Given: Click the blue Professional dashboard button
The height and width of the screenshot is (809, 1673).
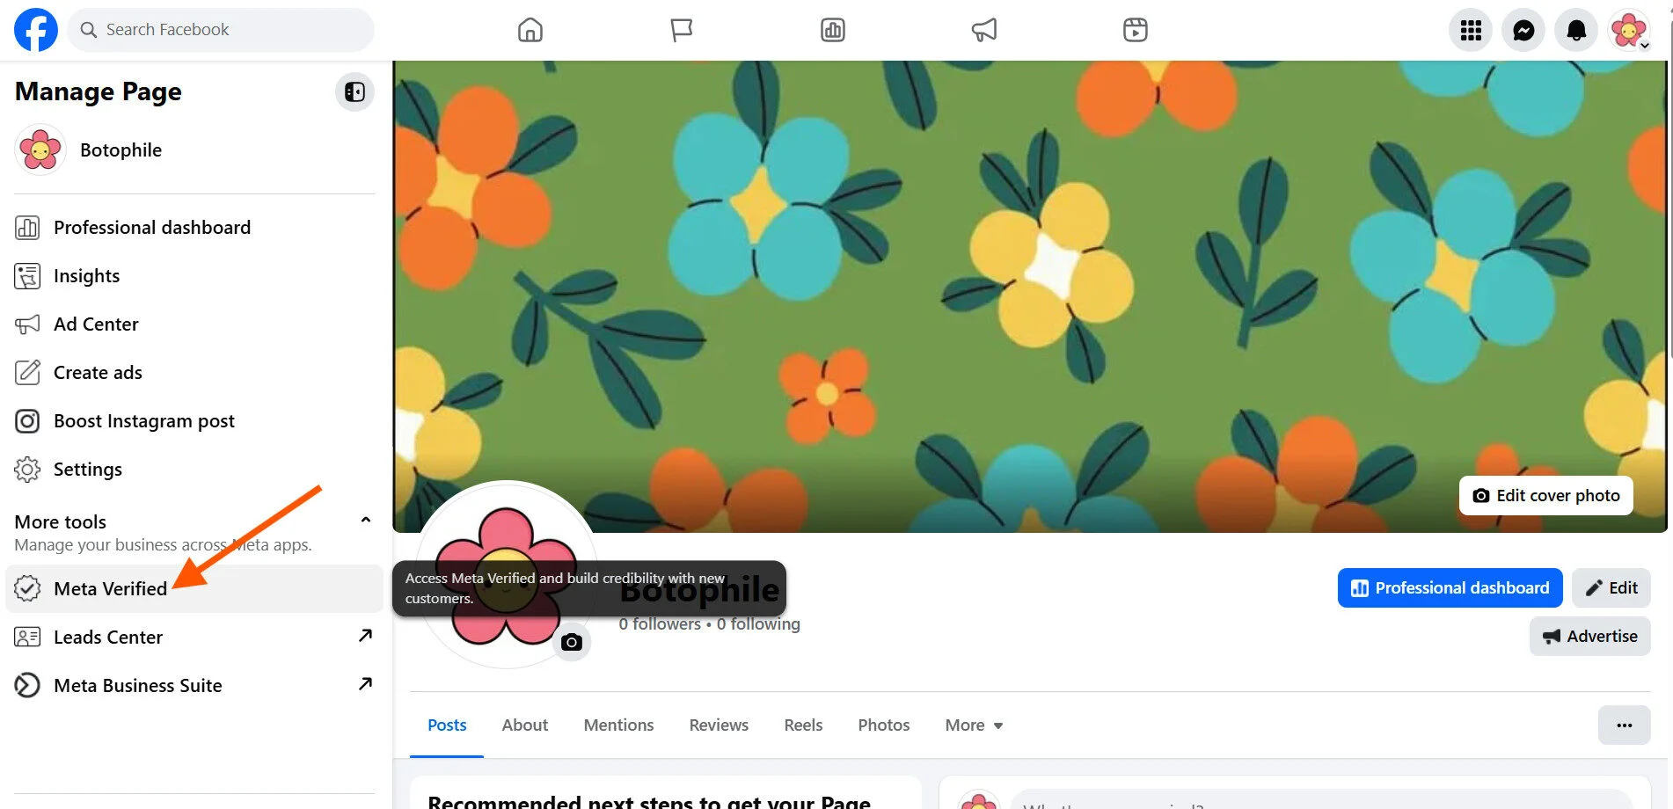Looking at the screenshot, I should (x=1450, y=588).
